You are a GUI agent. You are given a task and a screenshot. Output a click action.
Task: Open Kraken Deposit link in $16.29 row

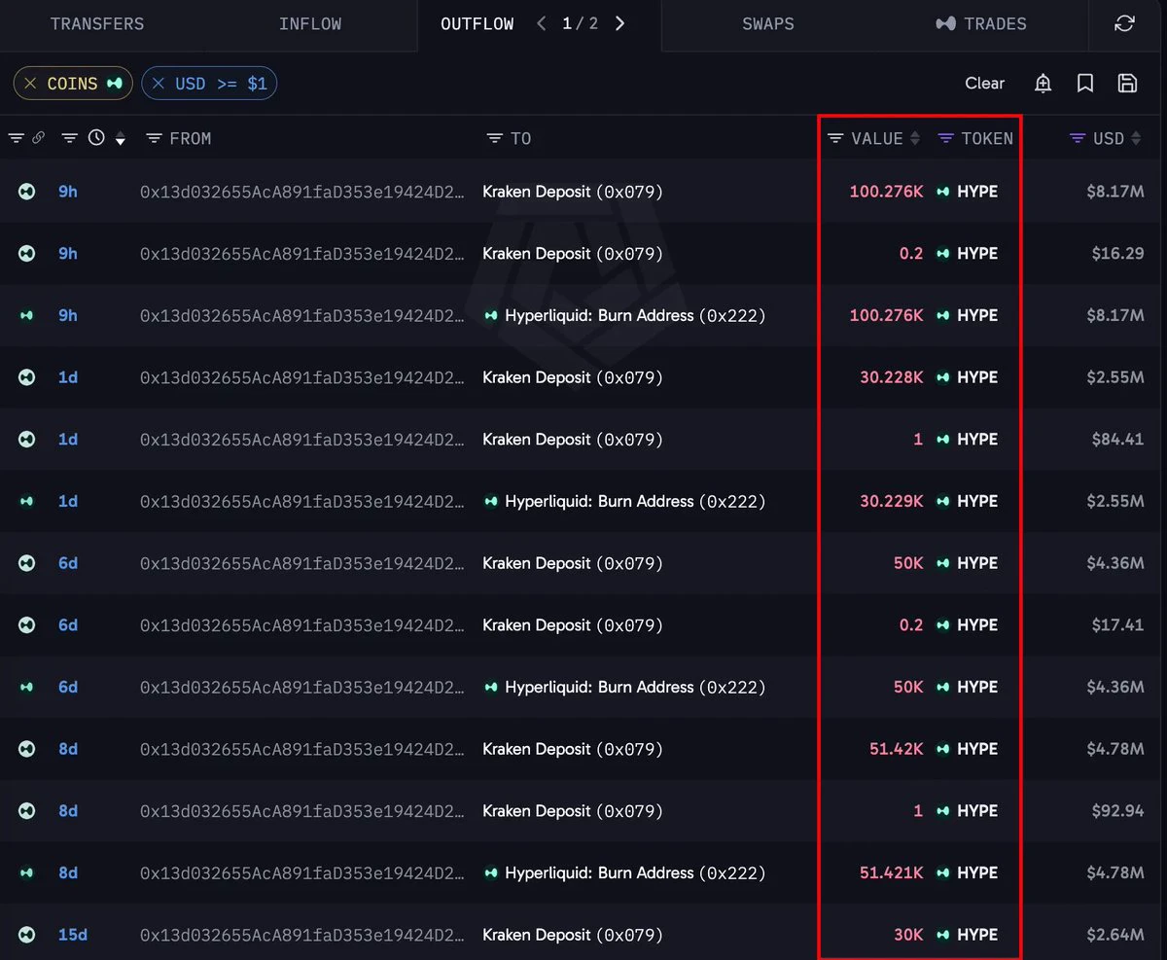[x=573, y=254]
